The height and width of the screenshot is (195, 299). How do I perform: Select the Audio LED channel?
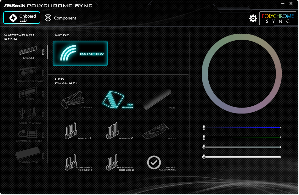click(x=159, y=131)
